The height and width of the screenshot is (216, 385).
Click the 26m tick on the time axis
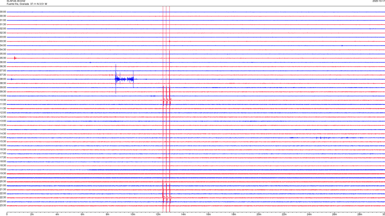(334, 214)
